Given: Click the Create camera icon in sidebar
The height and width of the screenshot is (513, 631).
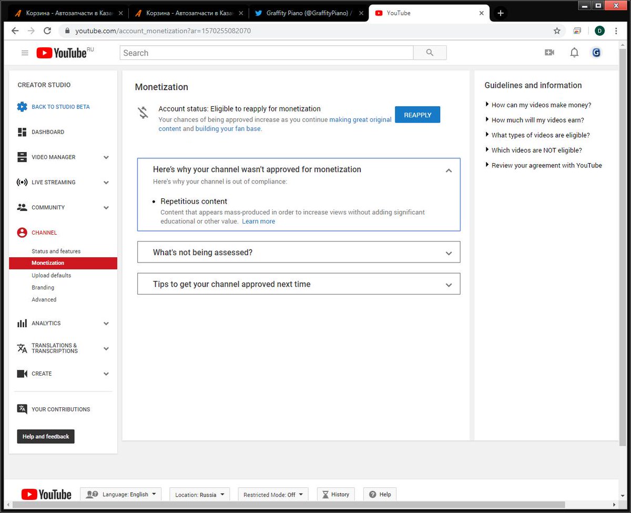Looking at the screenshot, I should tap(22, 374).
